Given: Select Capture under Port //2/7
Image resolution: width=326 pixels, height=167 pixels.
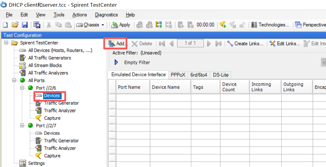Looking at the screenshot, I should point(52,156).
